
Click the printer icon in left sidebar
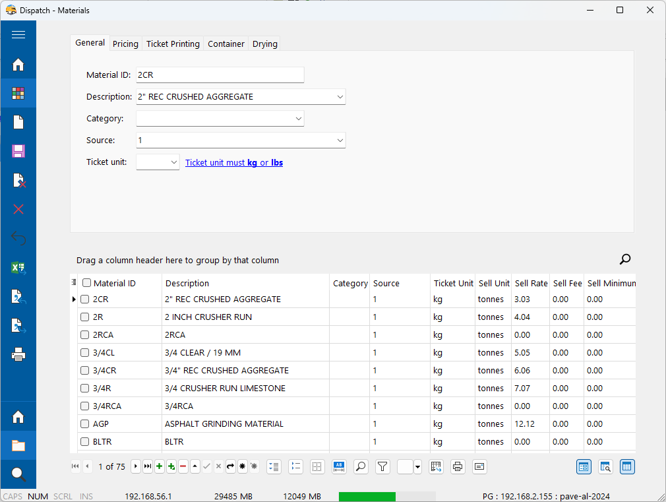pos(18,355)
